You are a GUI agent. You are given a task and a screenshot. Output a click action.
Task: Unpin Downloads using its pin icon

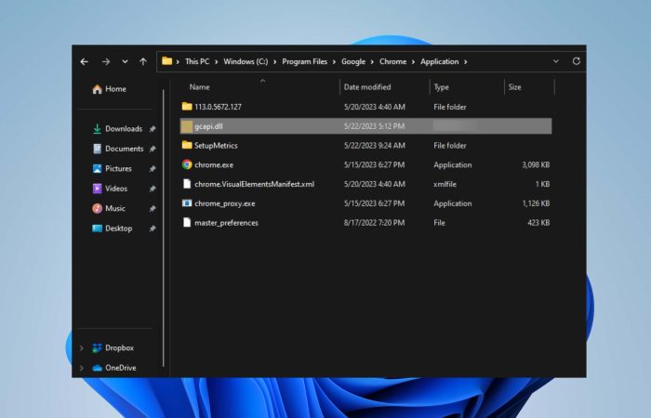coord(153,129)
